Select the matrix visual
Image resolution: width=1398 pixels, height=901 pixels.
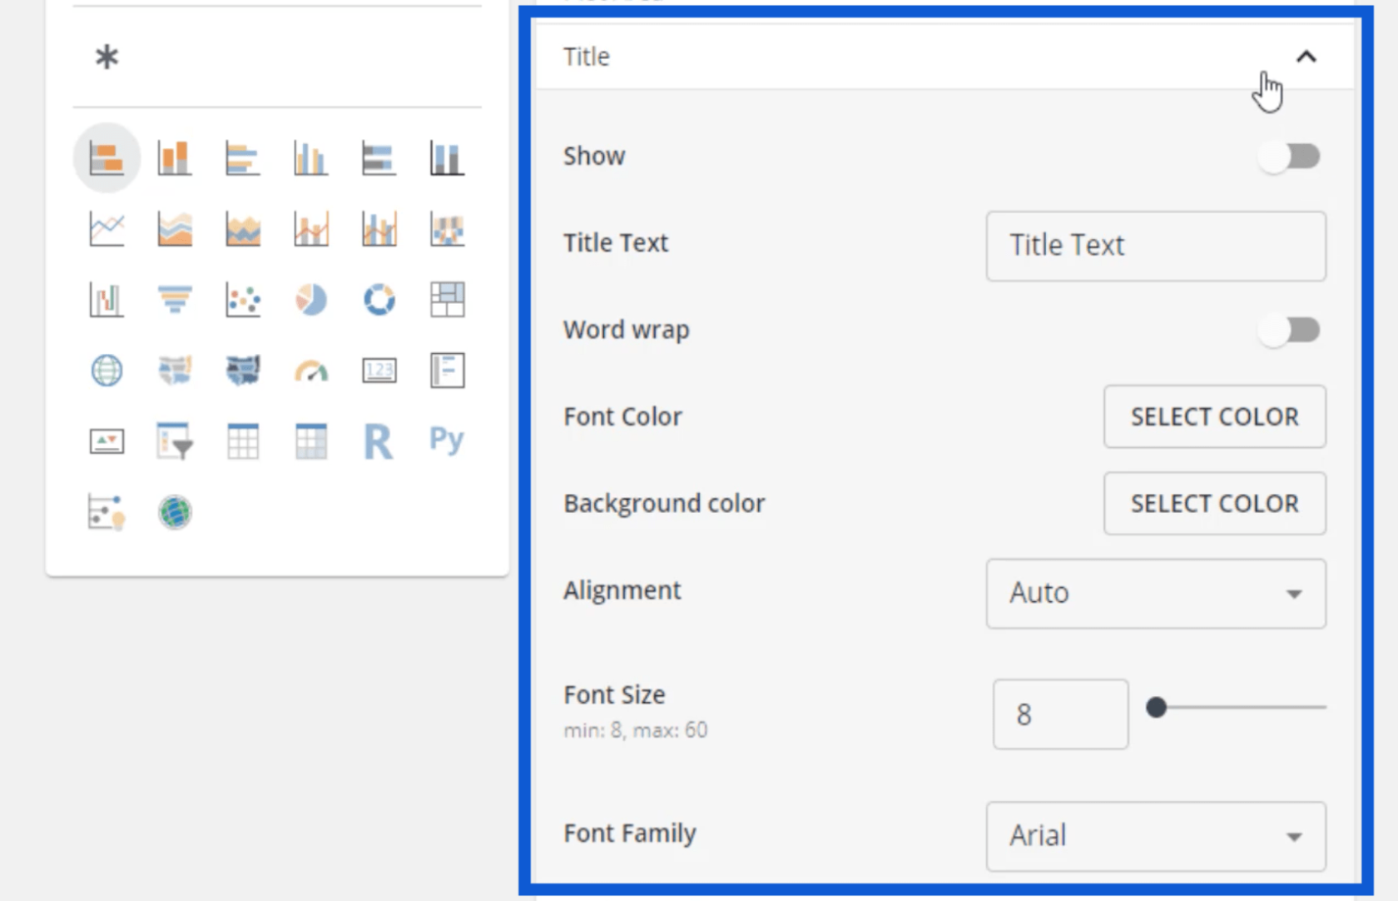click(x=311, y=441)
